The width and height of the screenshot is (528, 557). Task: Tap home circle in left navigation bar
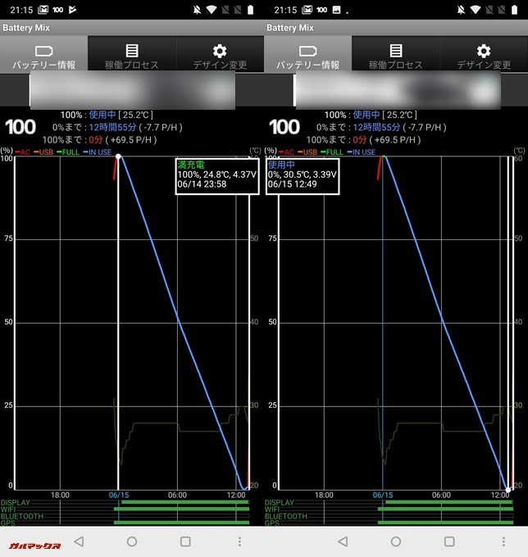coord(132,541)
